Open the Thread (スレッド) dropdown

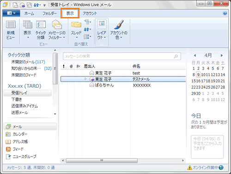tap(76, 30)
